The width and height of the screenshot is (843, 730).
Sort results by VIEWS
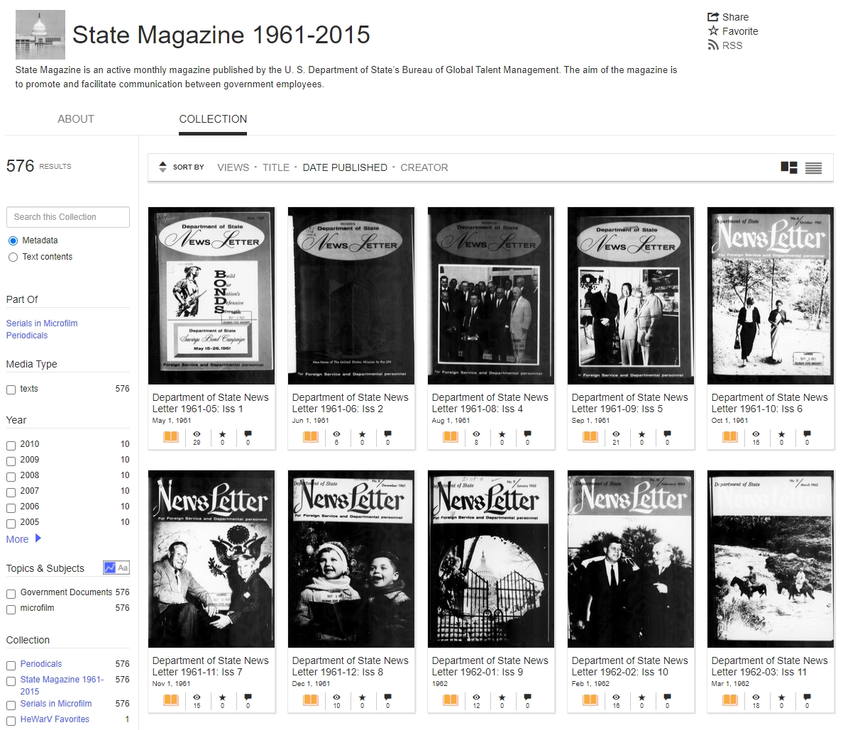tap(233, 167)
